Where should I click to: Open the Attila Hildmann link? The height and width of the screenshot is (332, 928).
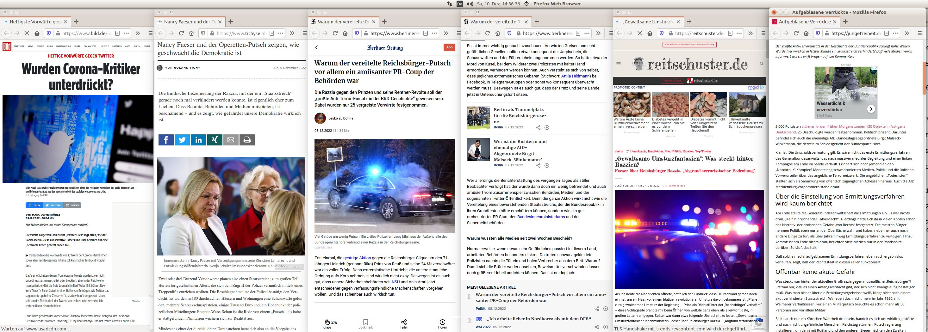pyautogui.click(x=575, y=76)
